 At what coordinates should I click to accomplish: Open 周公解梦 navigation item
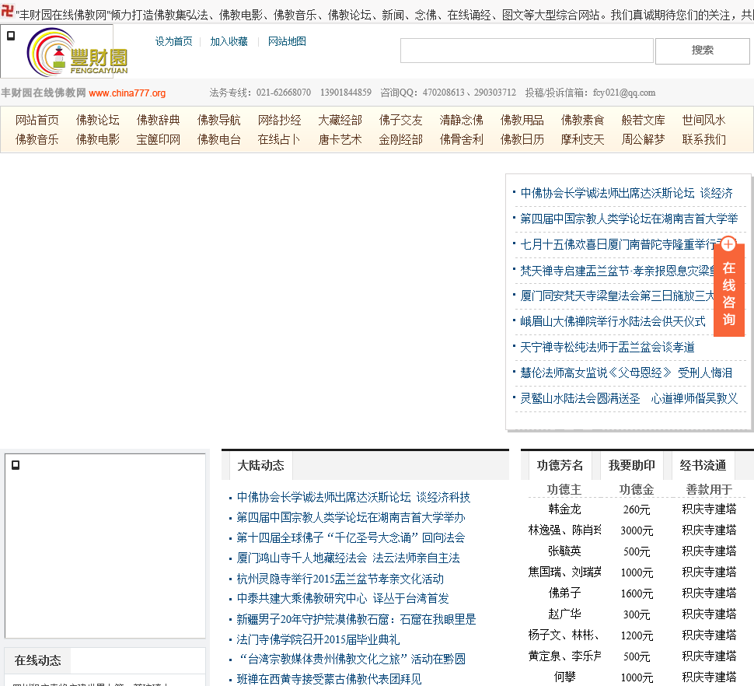click(643, 139)
